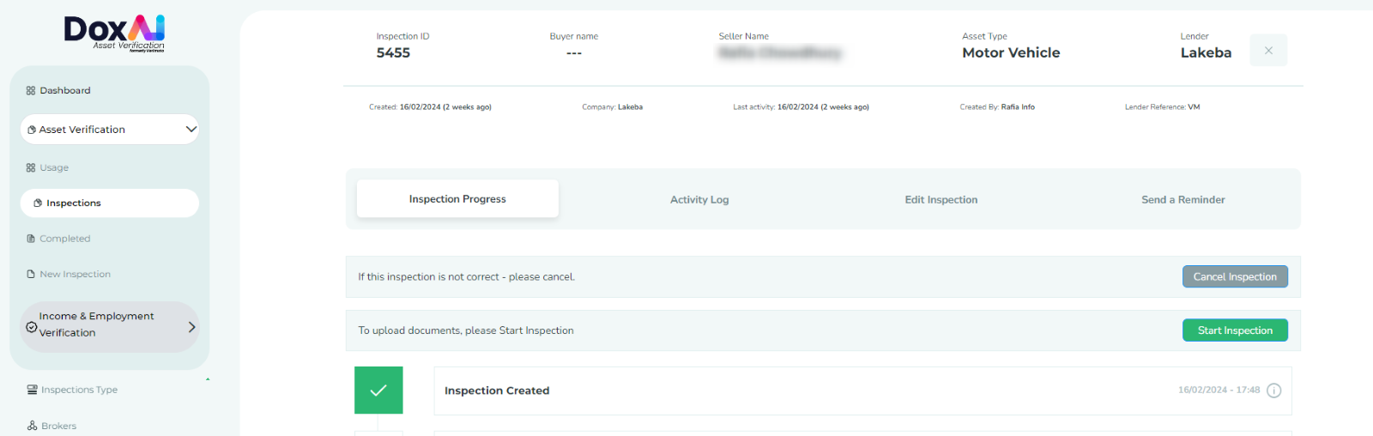
Task: Open the Inspections sidebar item
Action: tap(109, 203)
